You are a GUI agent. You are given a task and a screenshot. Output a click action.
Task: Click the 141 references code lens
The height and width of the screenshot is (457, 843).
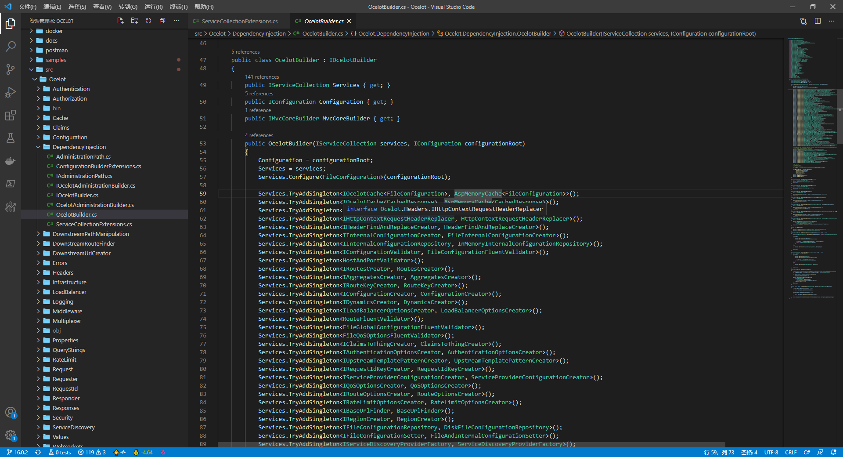[262, 77]
